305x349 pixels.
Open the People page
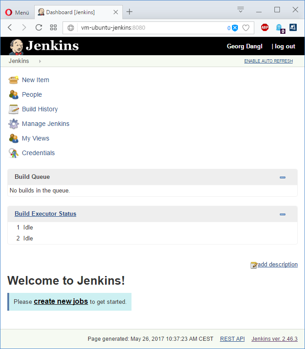tap(32, 94)
